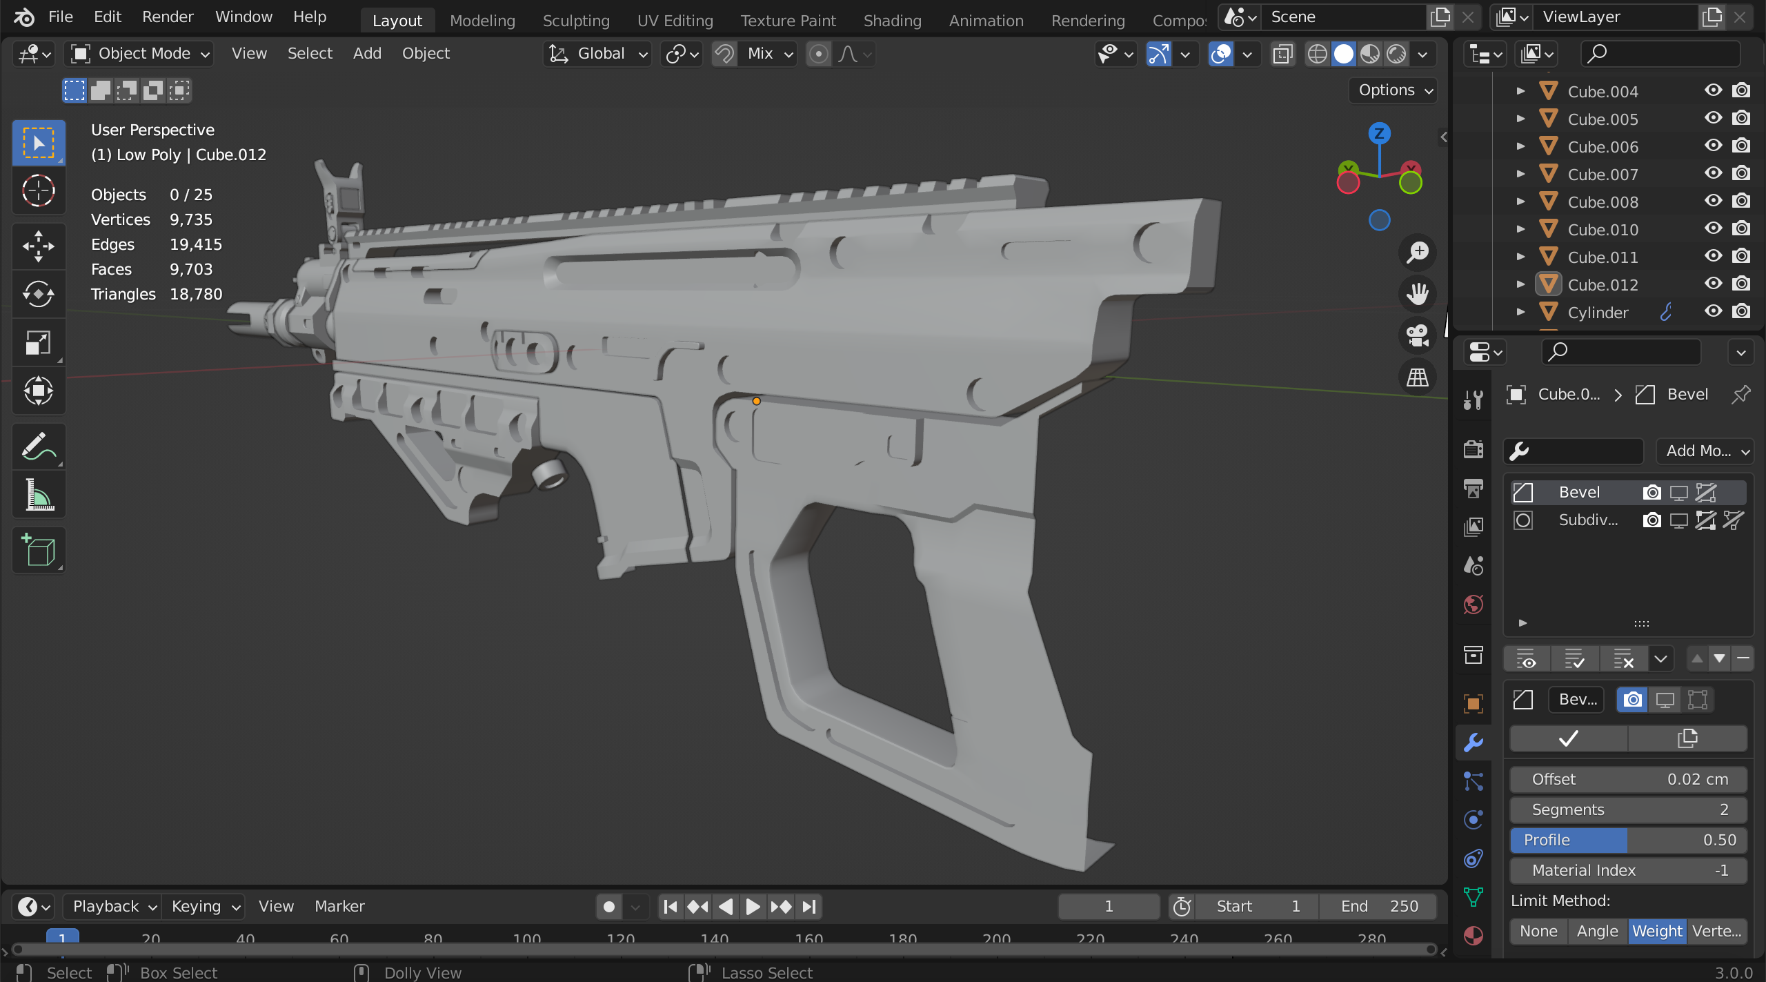Image resolution: width=1766 pixels, height=982 pixels.
Task: Click the timeline play button
Action: click(753, 906)
